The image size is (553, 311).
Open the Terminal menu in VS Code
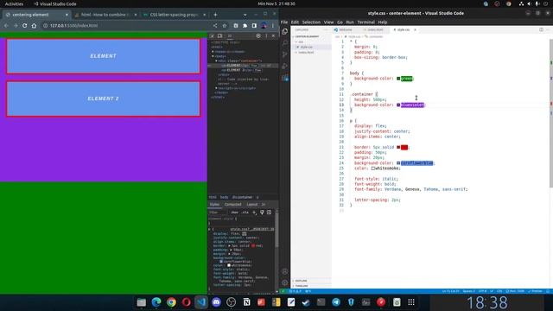365,22
